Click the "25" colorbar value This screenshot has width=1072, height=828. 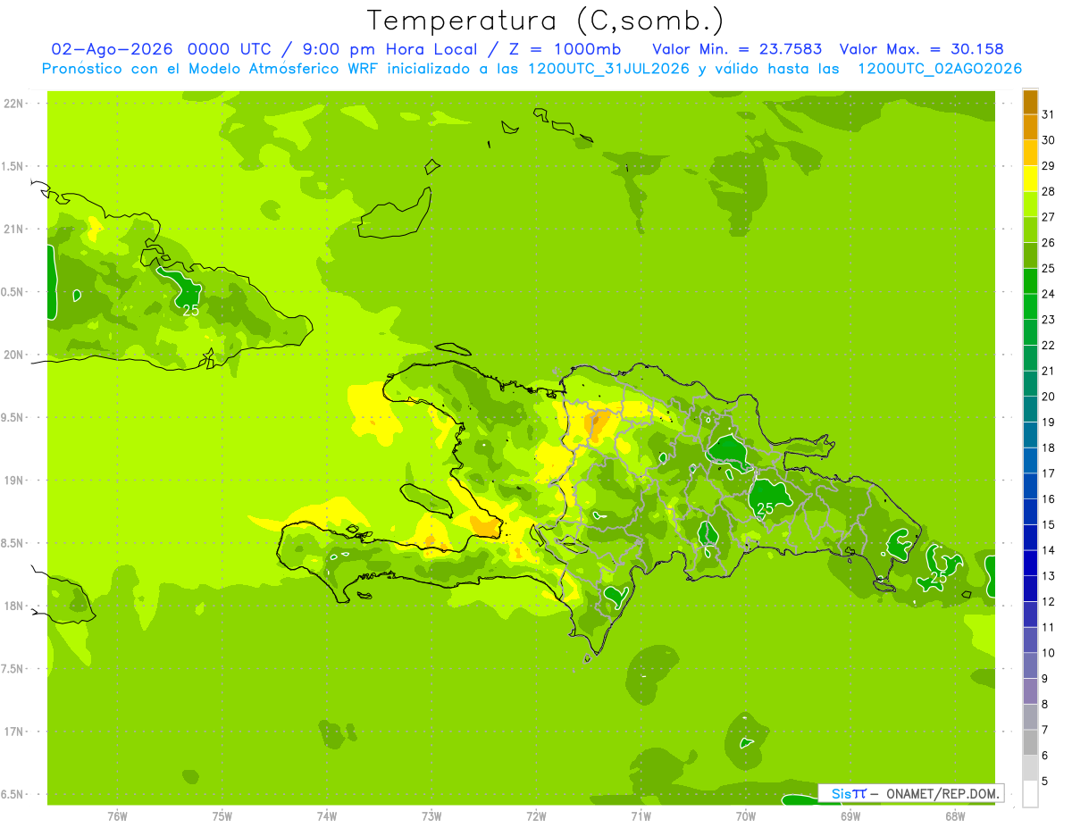click(x=1049, y=268)
